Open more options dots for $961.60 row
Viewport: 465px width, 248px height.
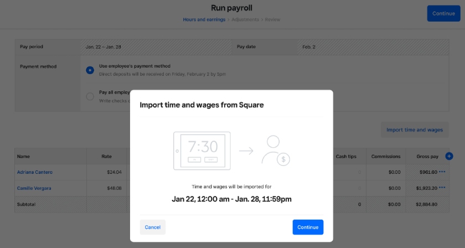[x=442, y=172]
